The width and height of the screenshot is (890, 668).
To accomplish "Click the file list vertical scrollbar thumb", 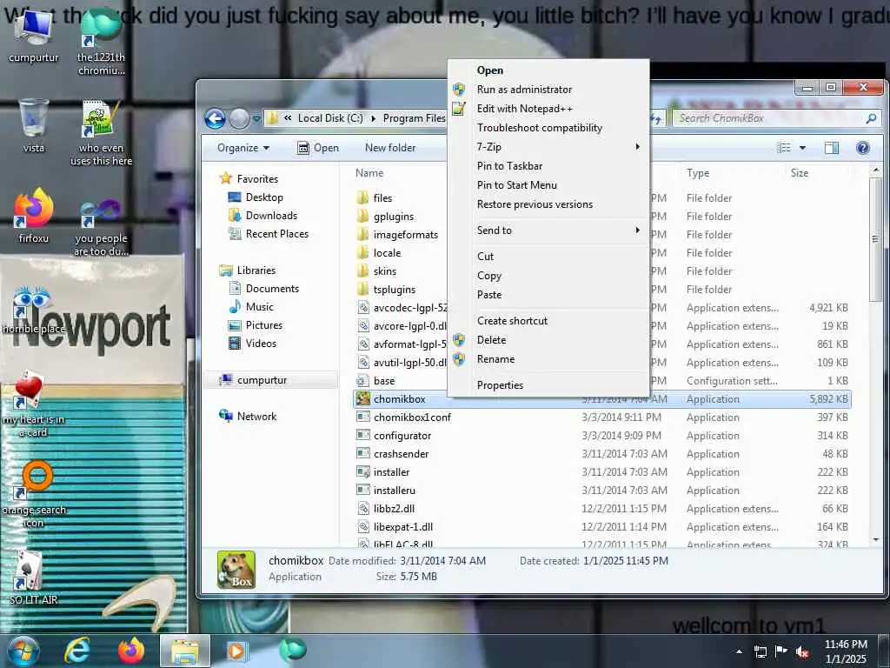I will click(x=876, y=240).
